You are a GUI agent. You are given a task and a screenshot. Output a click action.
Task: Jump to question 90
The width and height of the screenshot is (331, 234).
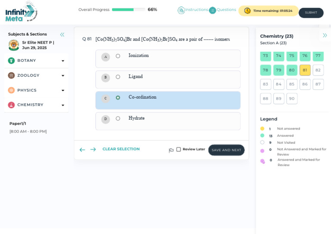tap(292, 98)
